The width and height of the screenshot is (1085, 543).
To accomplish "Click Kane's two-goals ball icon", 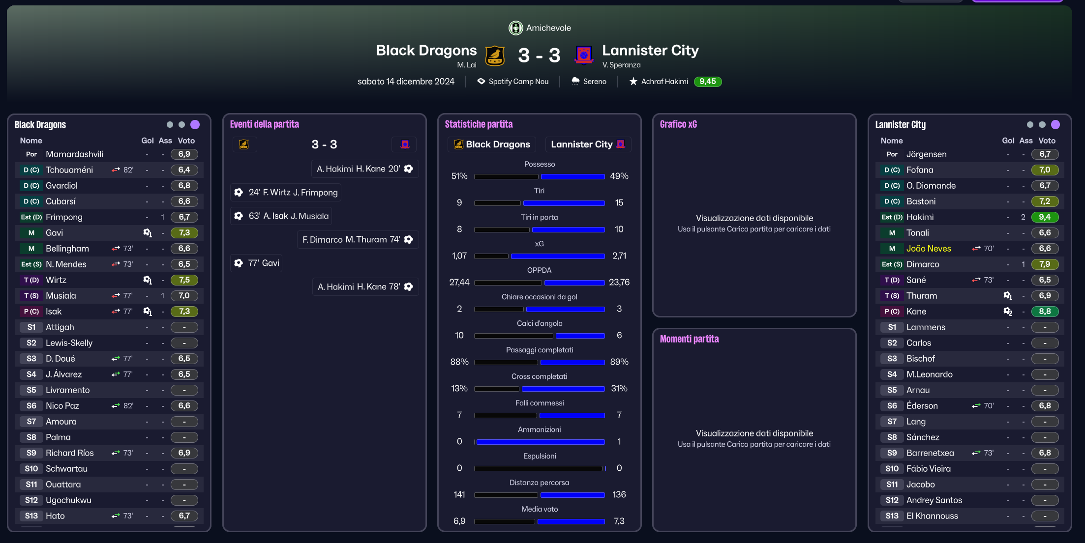I will [x=1008, y=312].
